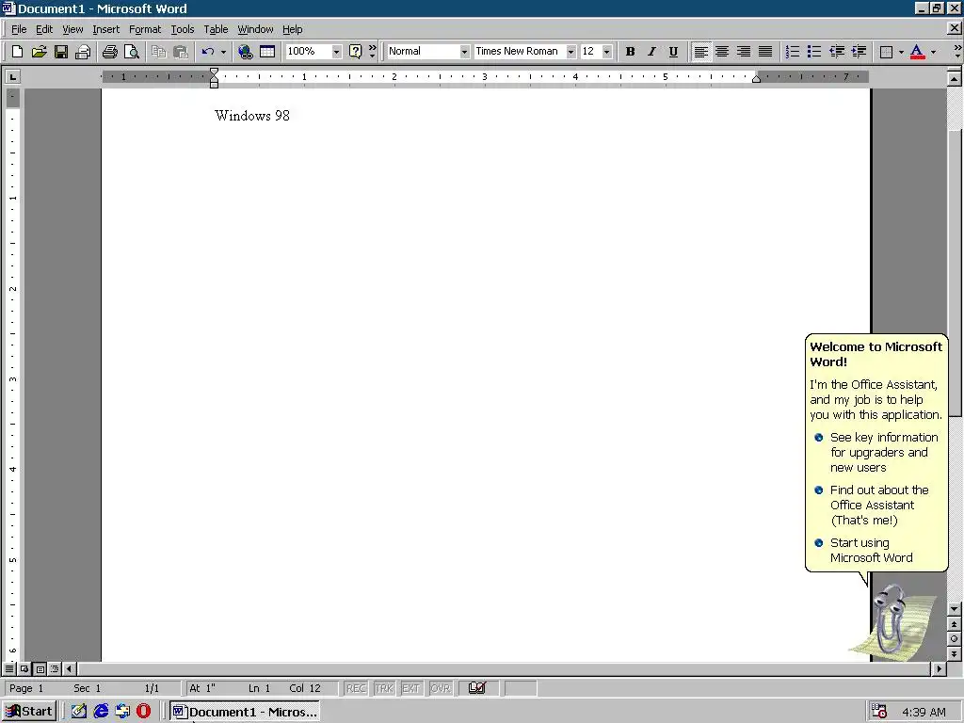Image resolution: width=964 pixels, height=723 pixels.
Task: Click the Copy toolbar icon
Action: [x=158, y=52]
